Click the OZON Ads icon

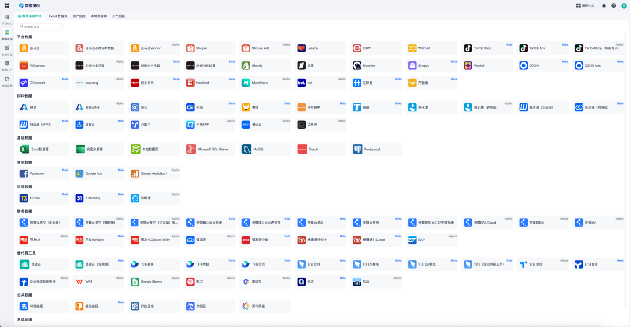click(x=579, y=66)
